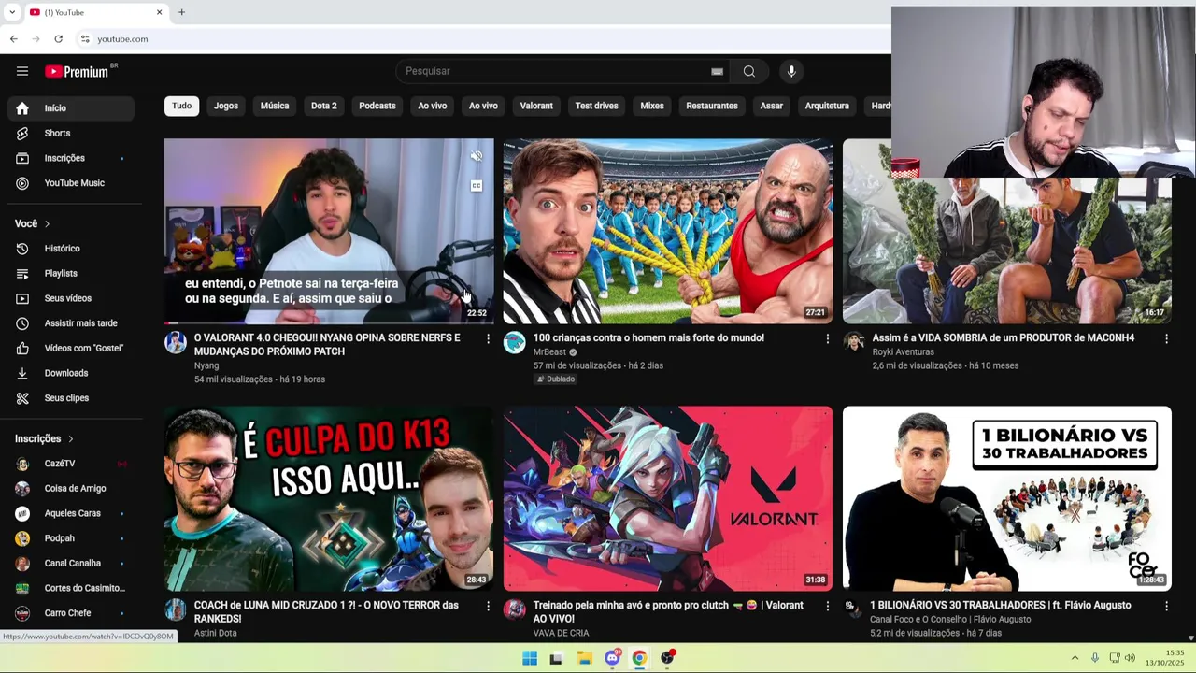Open options menu for MACONH4 producer video
This screenshot has height=673, width=1196.
click(x=1166, y=338)
